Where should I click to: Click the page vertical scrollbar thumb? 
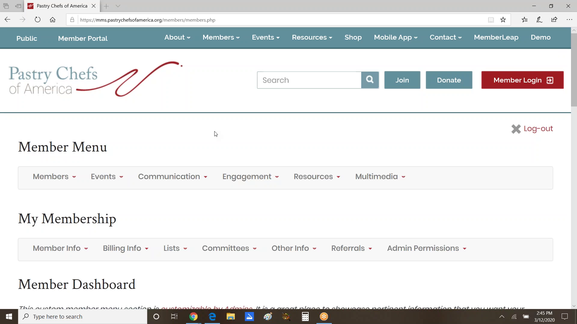pos(574,70)
